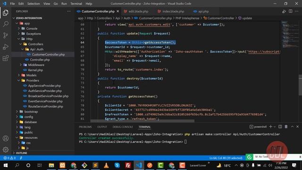Image resolution: width=302 pixels, height=170 pixels.
Task: Open AppServiceProvider.php file
Action: point(44,85)
